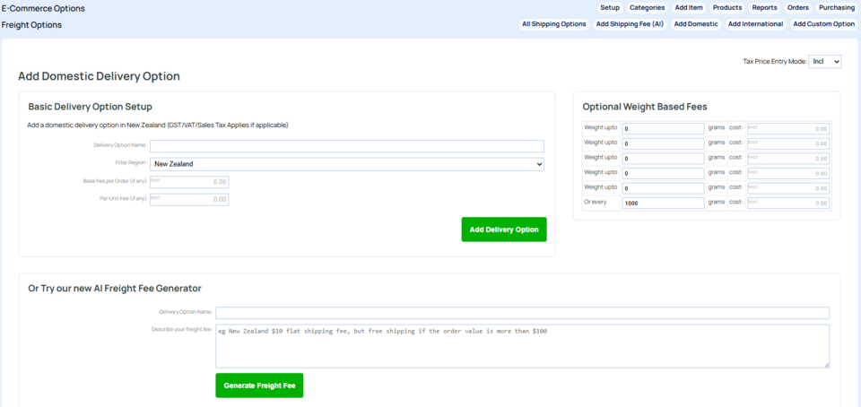This screenshot has height=407, width=861.
Task: Open the Add Item page
Action: tap(690, 8)
